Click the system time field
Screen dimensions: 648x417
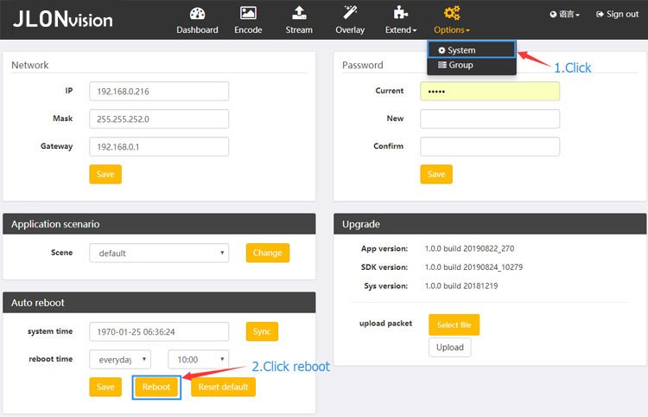[159, 331]
